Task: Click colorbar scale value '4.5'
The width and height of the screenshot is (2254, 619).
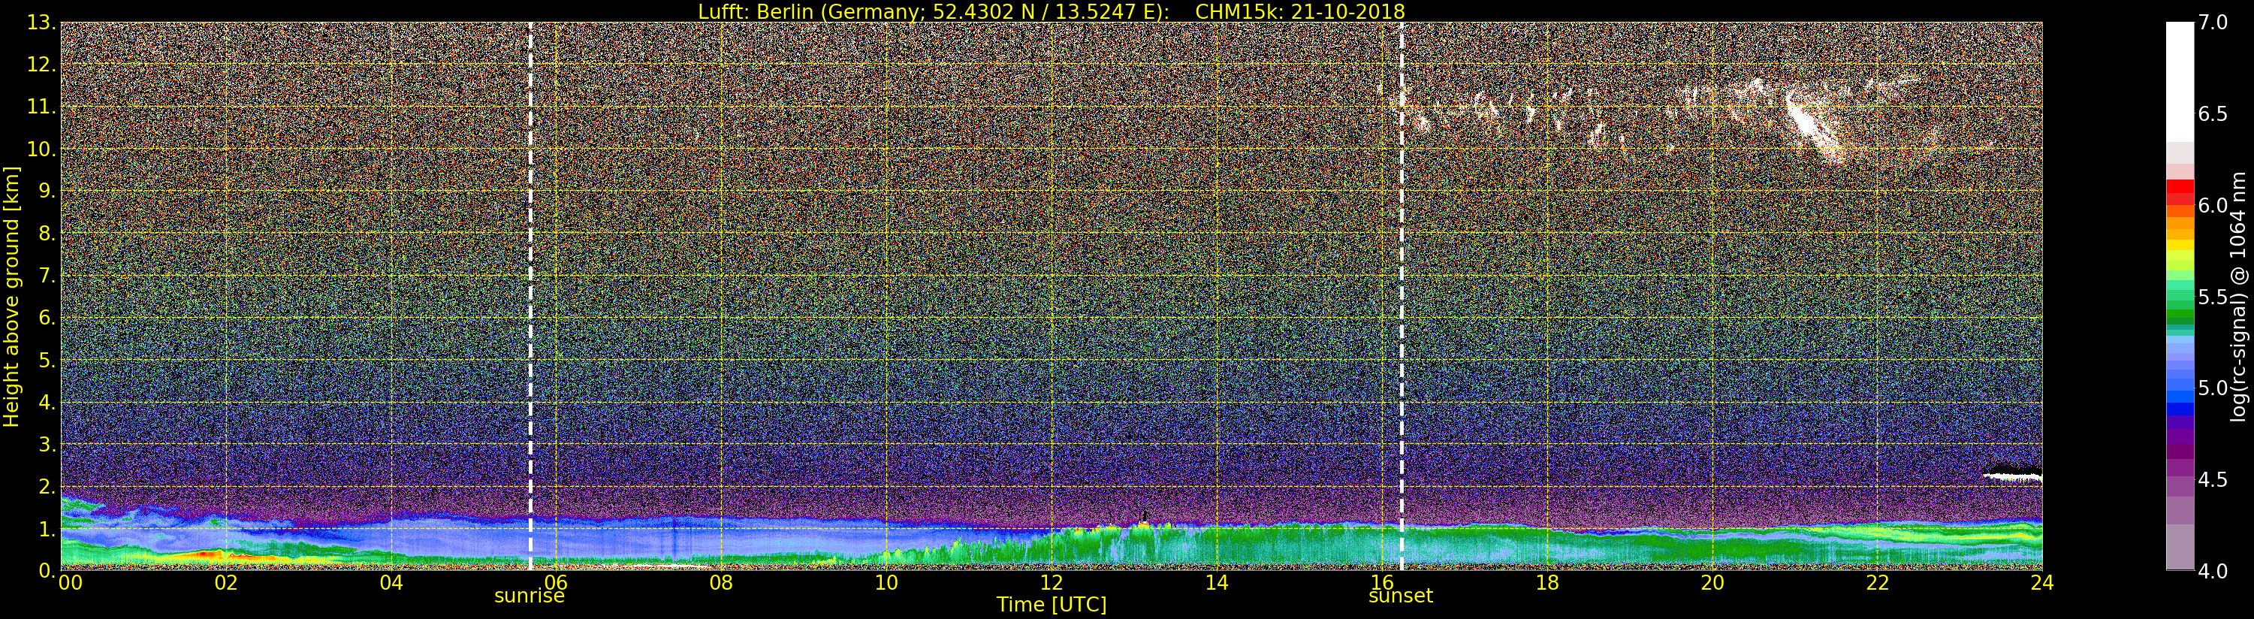Action: 2213,480
